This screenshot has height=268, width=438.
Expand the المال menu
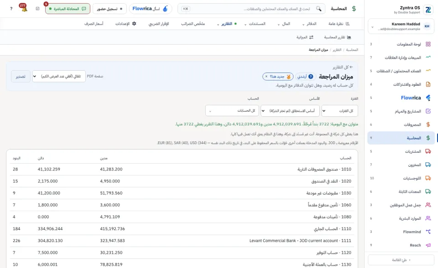tap(284, 24)
